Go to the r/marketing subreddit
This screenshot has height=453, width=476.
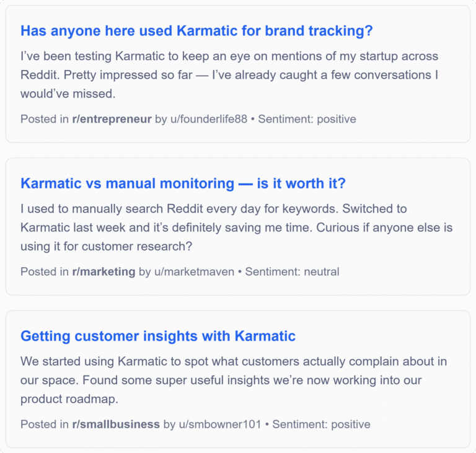click(104, 271)
